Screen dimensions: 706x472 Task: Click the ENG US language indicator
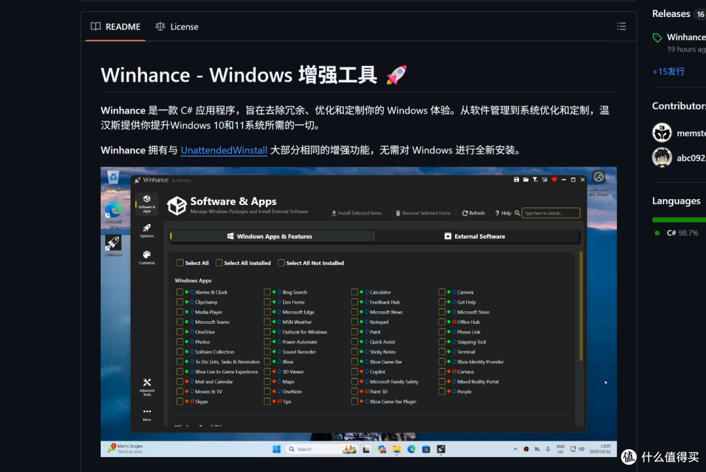coord(561,449)
